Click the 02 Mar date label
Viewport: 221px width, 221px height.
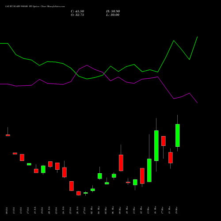91,210
